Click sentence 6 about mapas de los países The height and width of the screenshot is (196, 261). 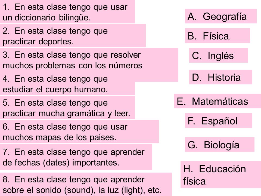79,131
